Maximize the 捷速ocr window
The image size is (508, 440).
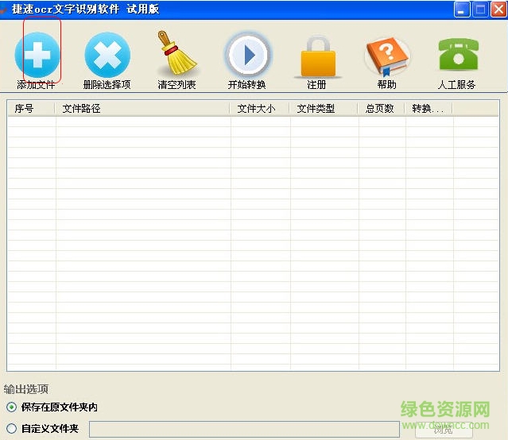(480, 10)
